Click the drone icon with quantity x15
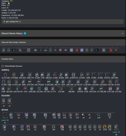 point(64,115)
